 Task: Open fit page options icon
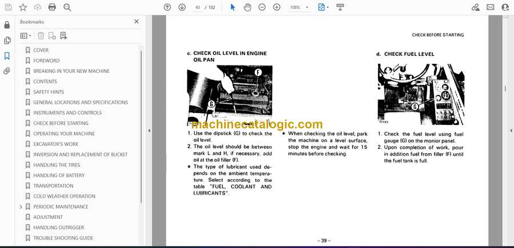(x=321, y=7)
